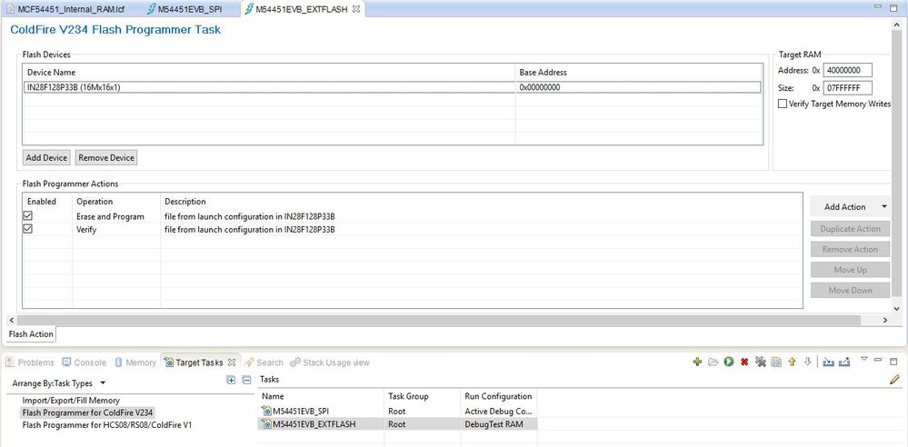Open the Stack Usage view tab
The height and width of the screenshot is (447, 908).
point(330,363)
